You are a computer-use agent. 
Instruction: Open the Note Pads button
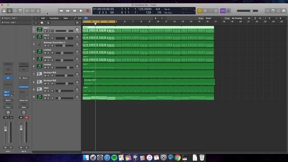(x=273, y=11)
